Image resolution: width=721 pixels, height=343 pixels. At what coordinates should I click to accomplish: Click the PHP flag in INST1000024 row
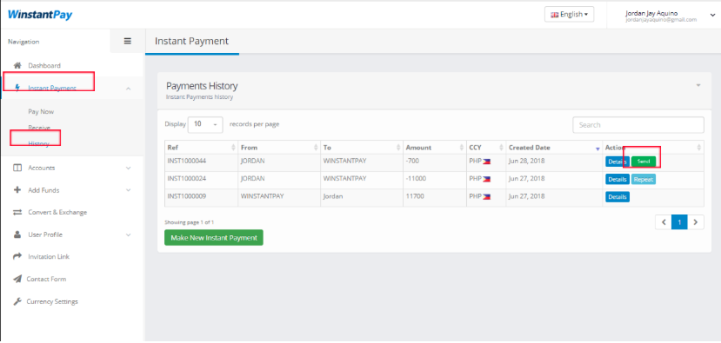click(x=486, y=179)
